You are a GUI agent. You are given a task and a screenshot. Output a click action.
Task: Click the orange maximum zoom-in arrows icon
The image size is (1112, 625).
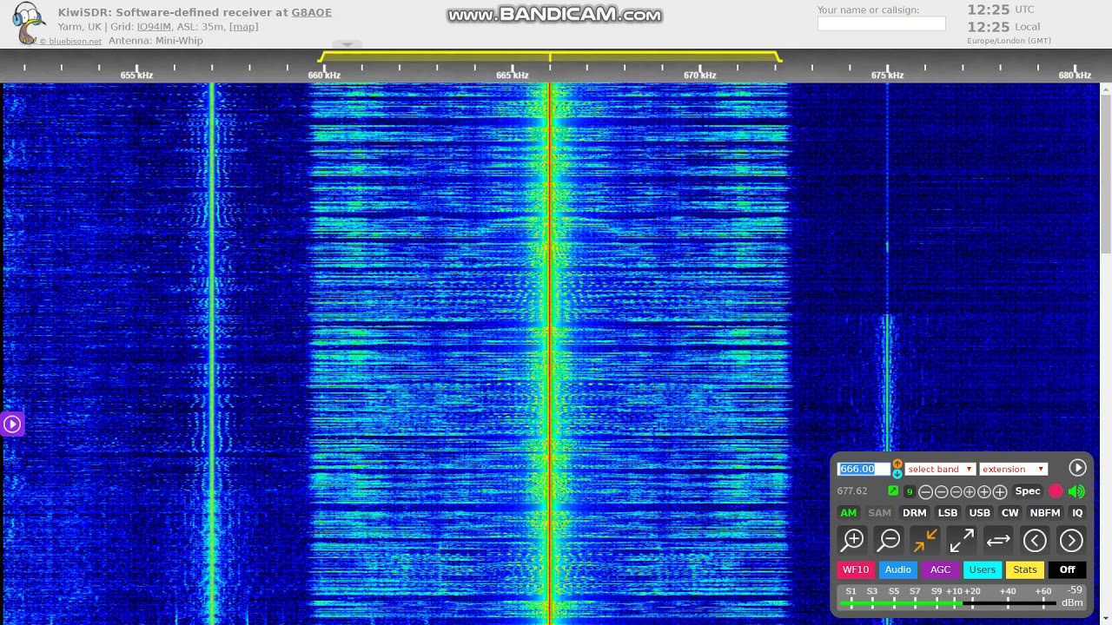click(x=925, y=540)
